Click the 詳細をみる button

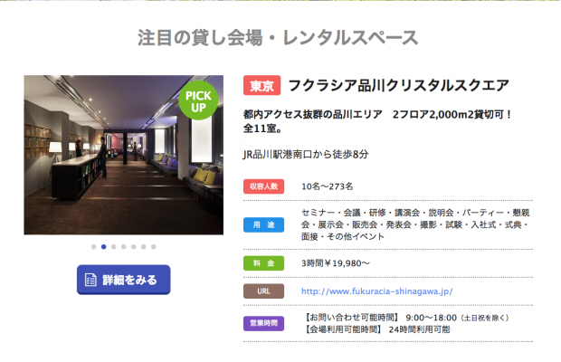coord(123,280)
